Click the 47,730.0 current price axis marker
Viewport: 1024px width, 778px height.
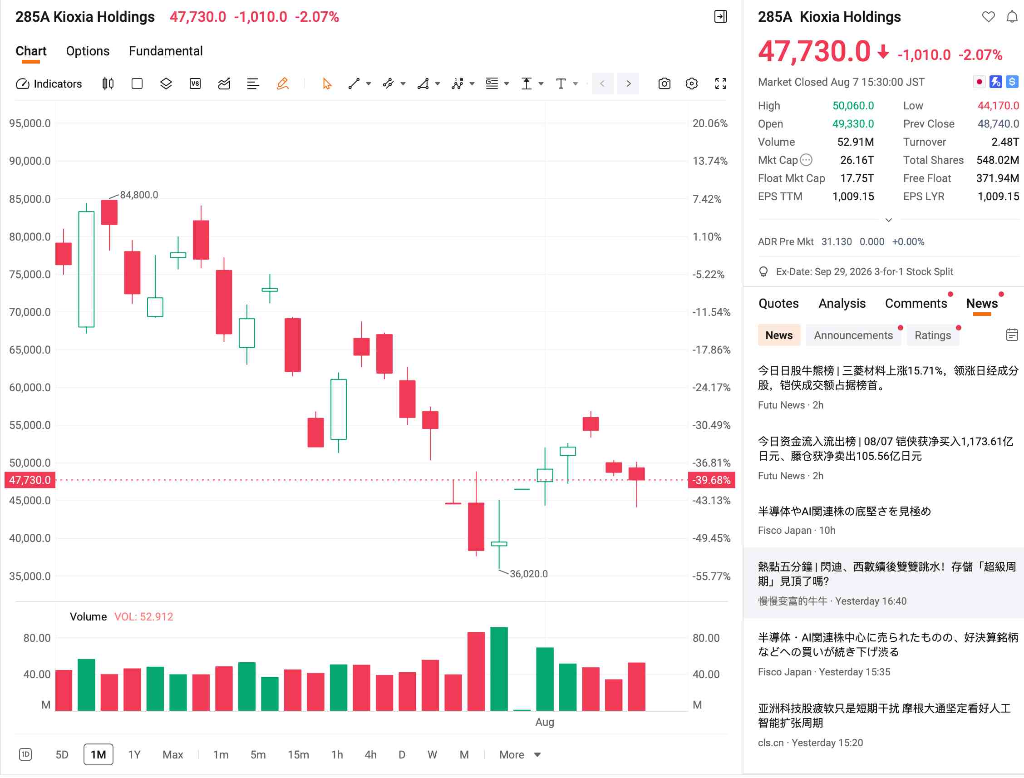tap(30, 481)
